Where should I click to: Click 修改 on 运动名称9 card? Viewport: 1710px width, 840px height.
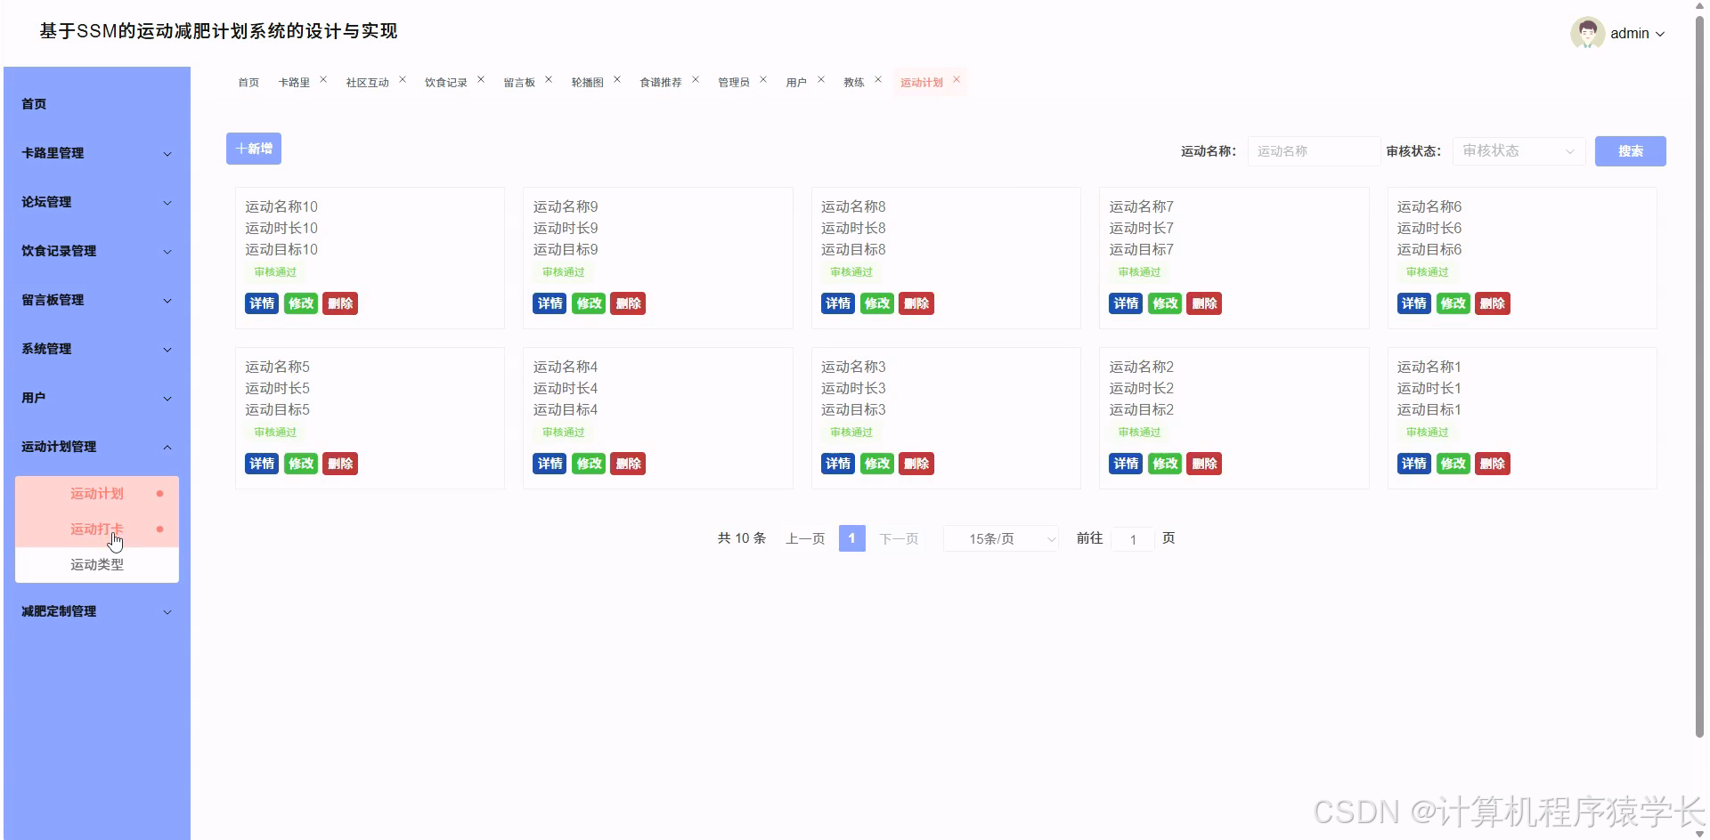click(x=589, y=303)
